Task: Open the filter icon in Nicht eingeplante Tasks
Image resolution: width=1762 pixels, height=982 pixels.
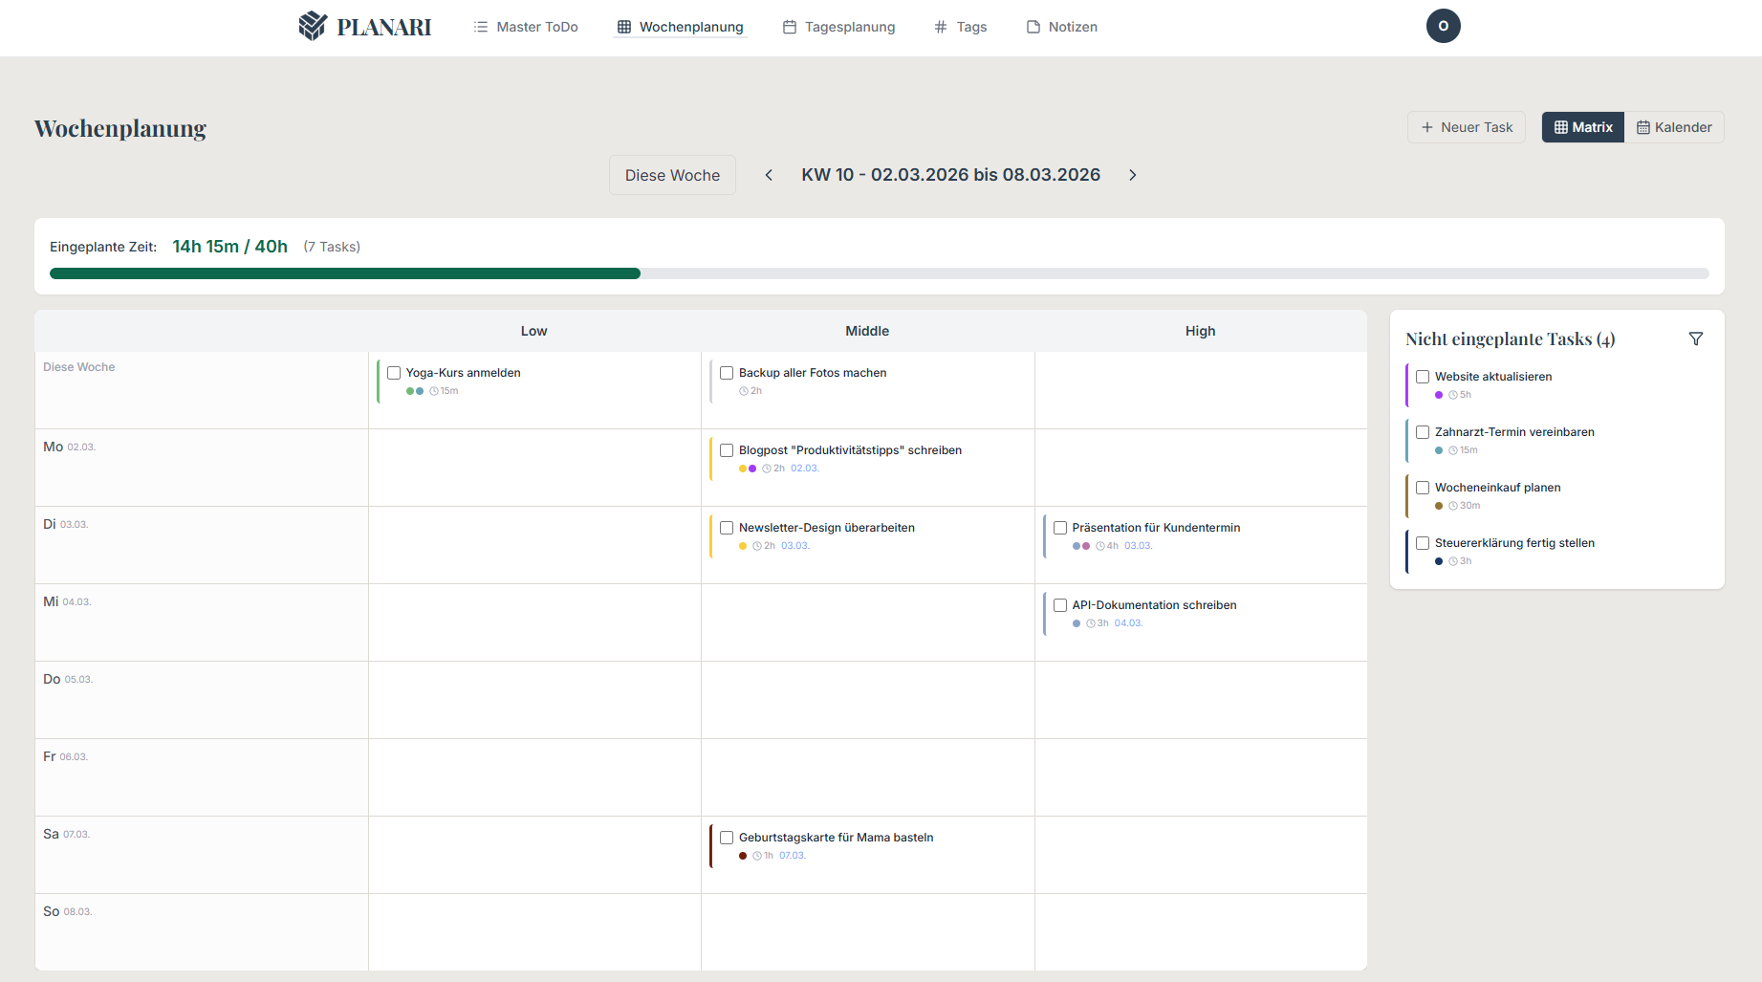Action: [x=1697, y=338]
